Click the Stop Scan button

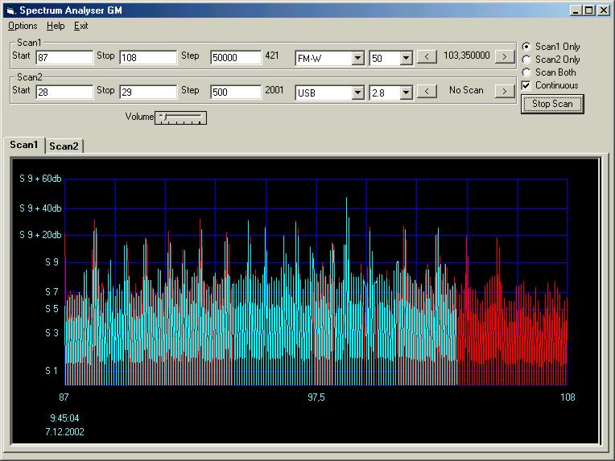(552, 104)
